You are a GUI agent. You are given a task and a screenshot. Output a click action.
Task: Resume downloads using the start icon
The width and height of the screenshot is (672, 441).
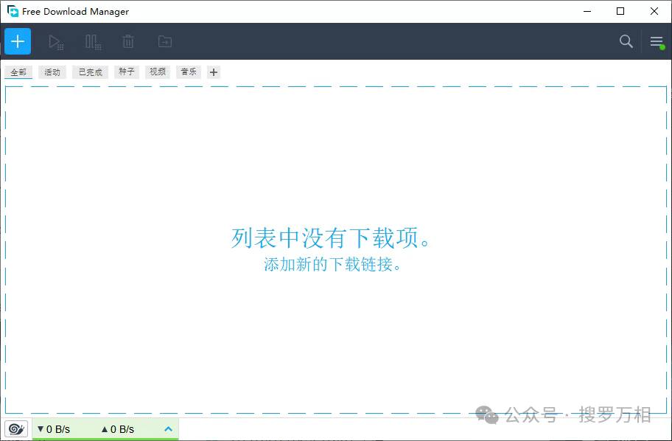click(x=56, y=41)
